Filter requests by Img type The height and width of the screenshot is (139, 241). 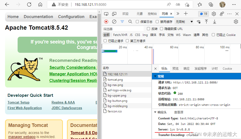145,35
